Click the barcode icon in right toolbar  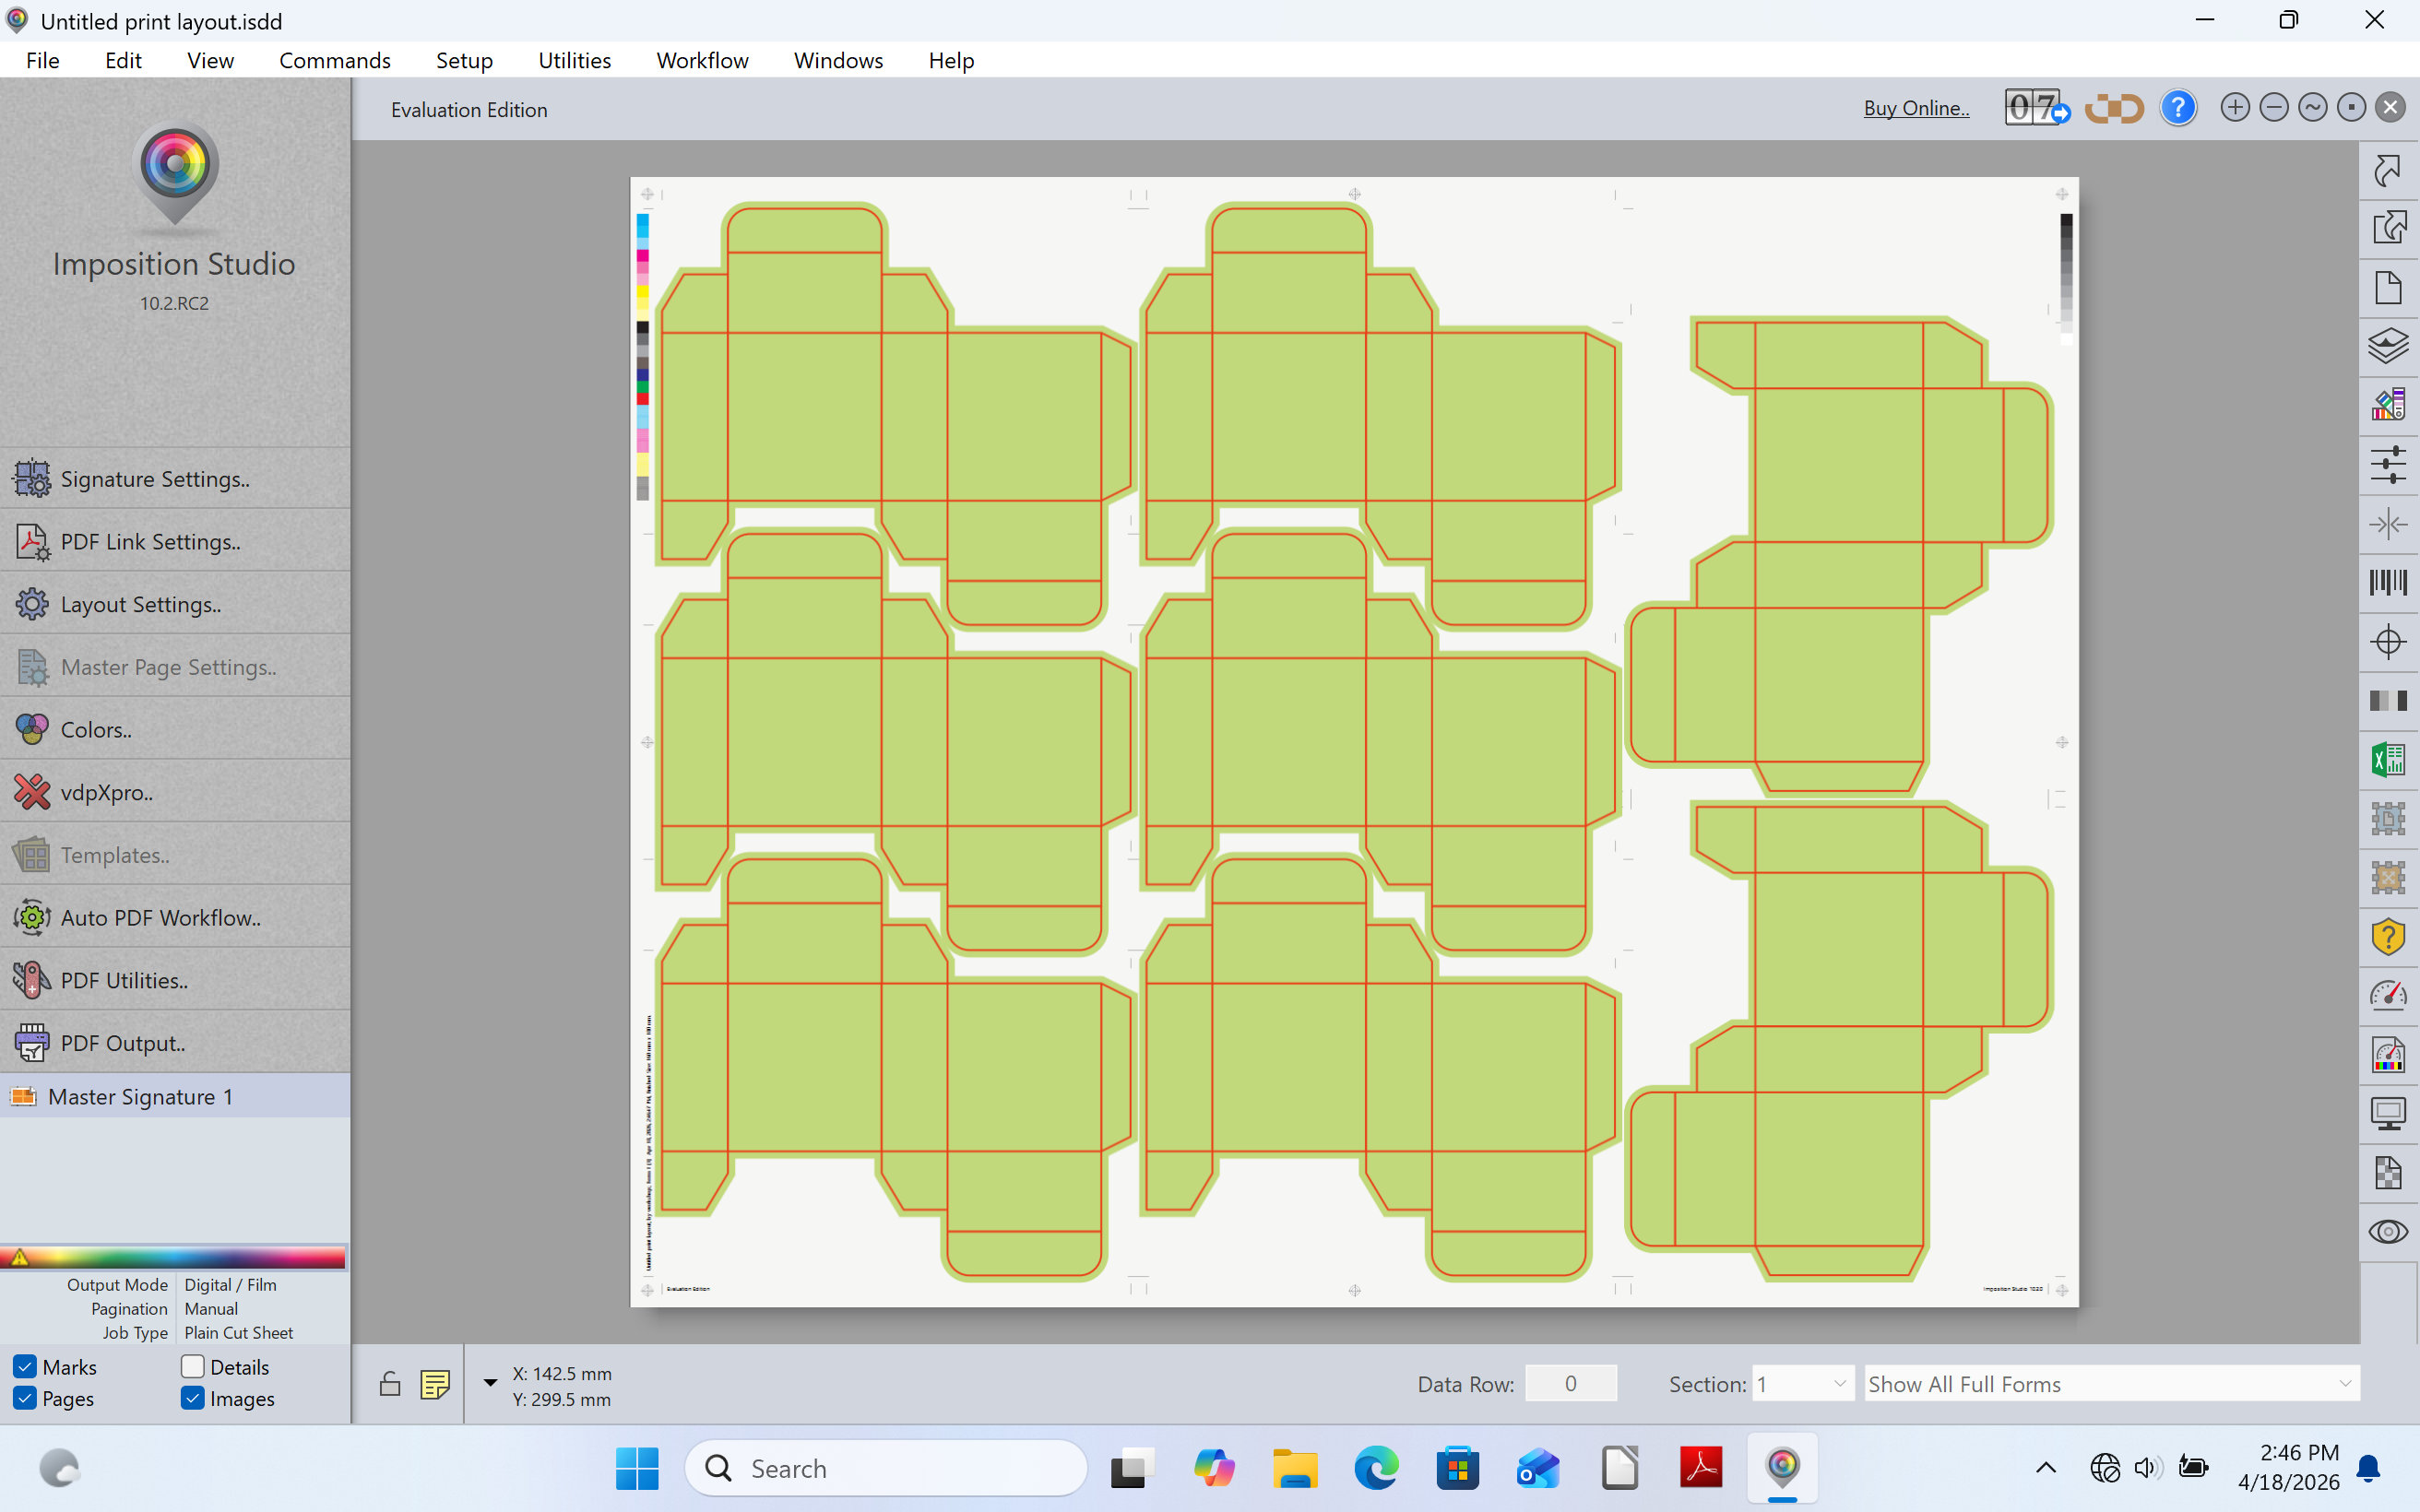2388,583
